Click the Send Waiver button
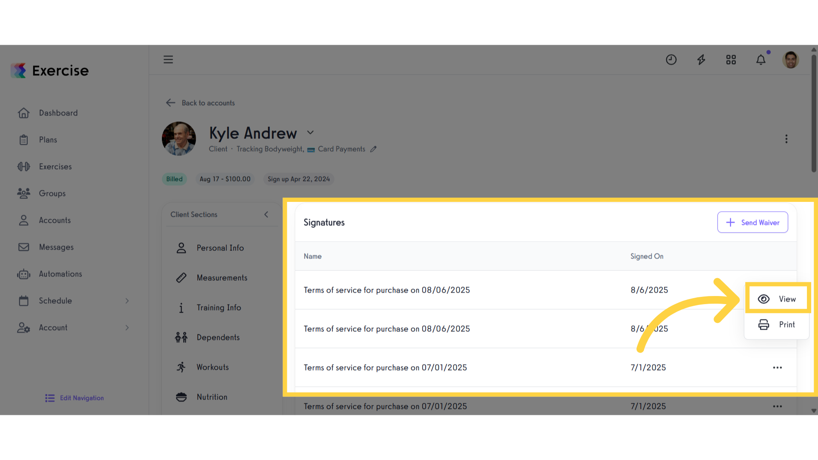This screenshot has width=818, height=460. point(753,222)
